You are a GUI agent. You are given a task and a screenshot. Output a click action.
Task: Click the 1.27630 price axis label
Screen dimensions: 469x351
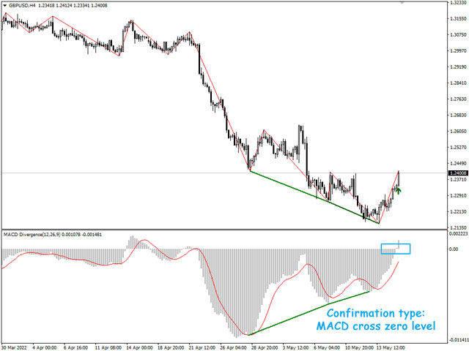tap(458, 99)
